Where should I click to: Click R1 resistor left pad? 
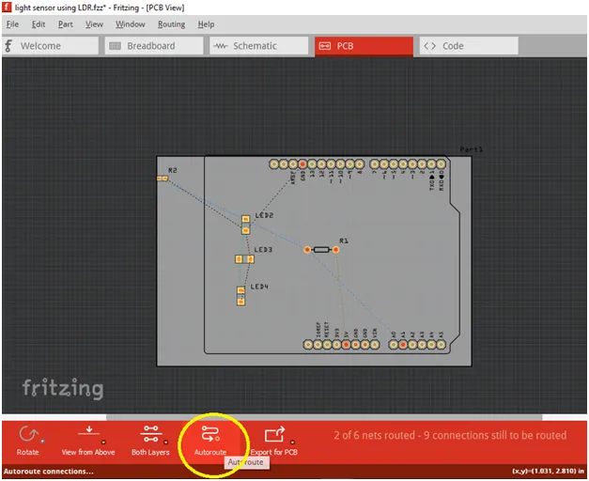(x=307, y=250)
